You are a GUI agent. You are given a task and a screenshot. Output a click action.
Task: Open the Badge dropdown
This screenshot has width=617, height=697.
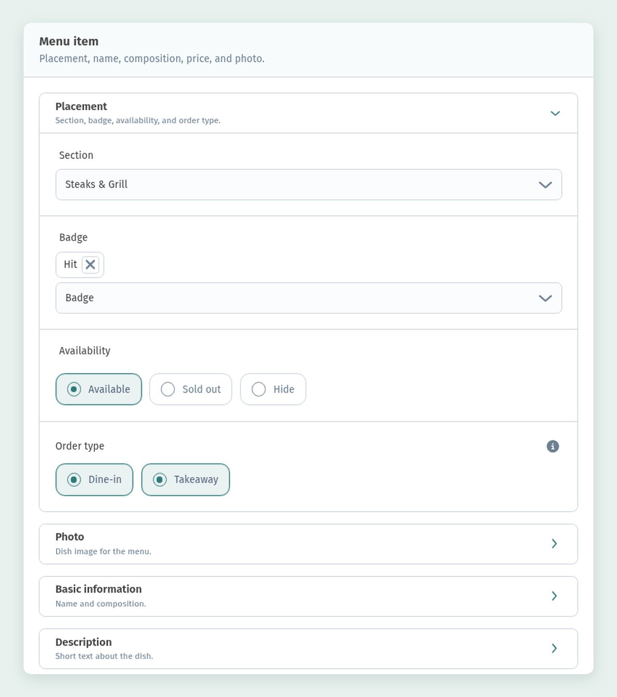308,298
